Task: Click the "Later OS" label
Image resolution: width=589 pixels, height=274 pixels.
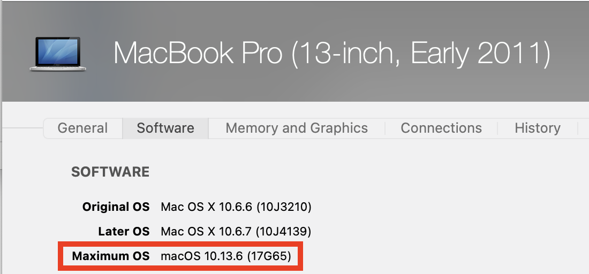Action: click(x=124, y=232)
